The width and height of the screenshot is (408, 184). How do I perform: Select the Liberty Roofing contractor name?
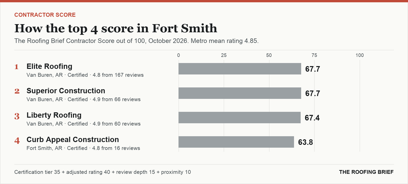(x=54, y=115)
